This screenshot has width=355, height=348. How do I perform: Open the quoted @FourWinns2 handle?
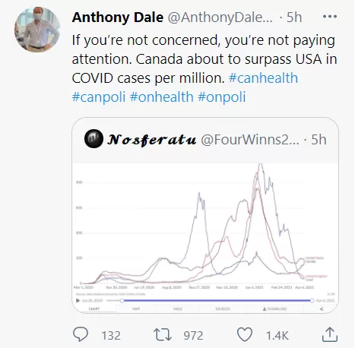click(250, 140)
